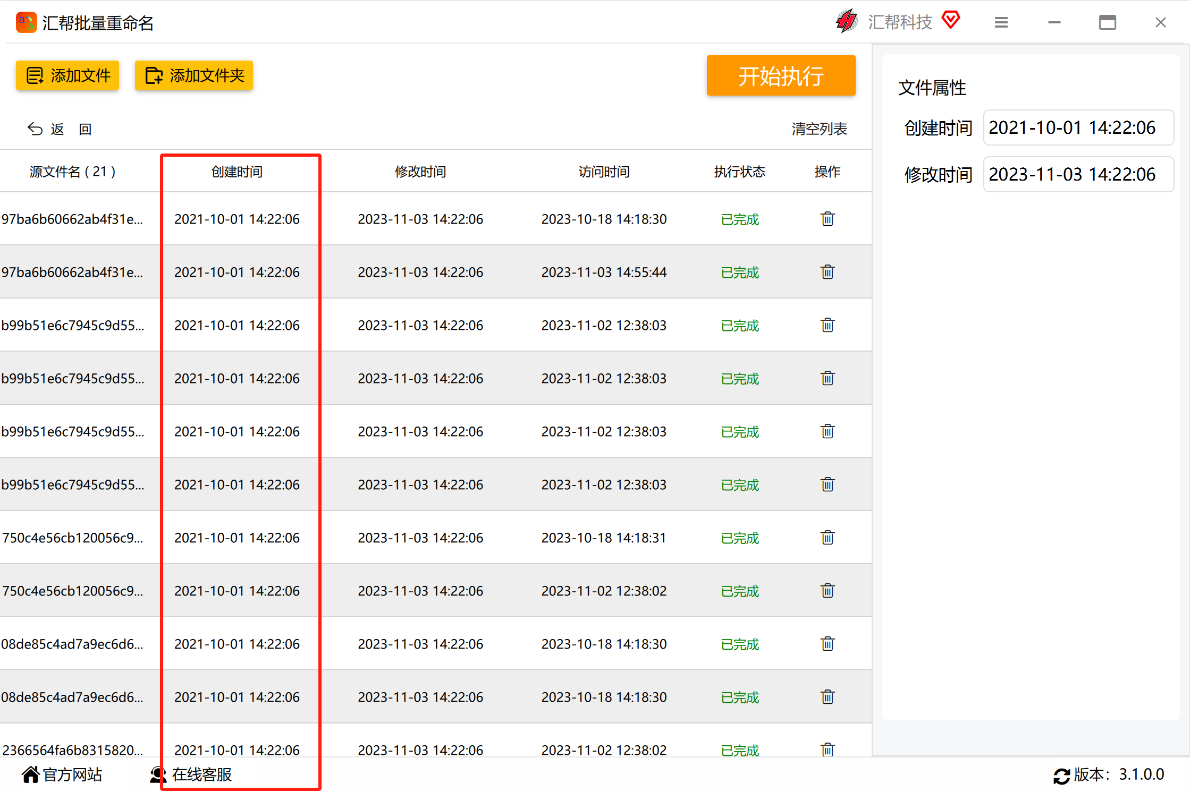The height and width of the screenshot is (792, 1190).
Task: Open the hamburger menu icon
Action: [1001, 22]
